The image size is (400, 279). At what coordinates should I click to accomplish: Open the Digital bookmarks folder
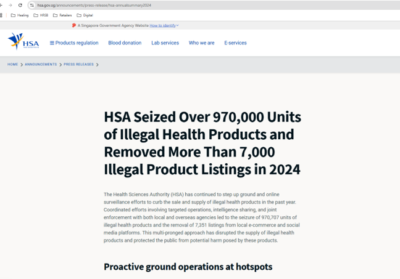[85, 15]
